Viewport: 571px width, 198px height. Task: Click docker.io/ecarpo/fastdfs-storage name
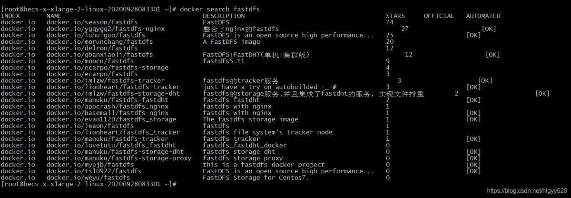tap(107, 68)
